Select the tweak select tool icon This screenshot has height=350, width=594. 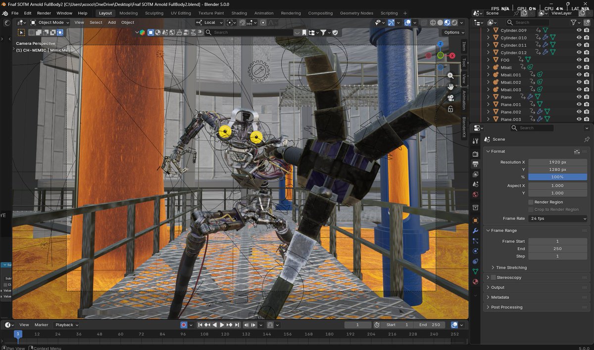pyautogui.click(x=21, y=32)
